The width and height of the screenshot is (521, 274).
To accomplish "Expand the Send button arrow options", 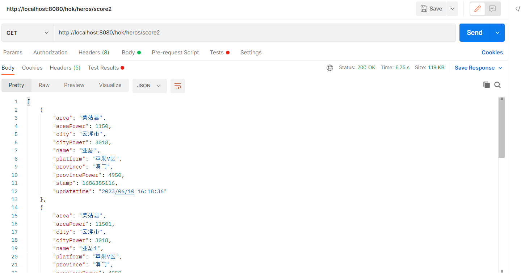I will 497,33.
